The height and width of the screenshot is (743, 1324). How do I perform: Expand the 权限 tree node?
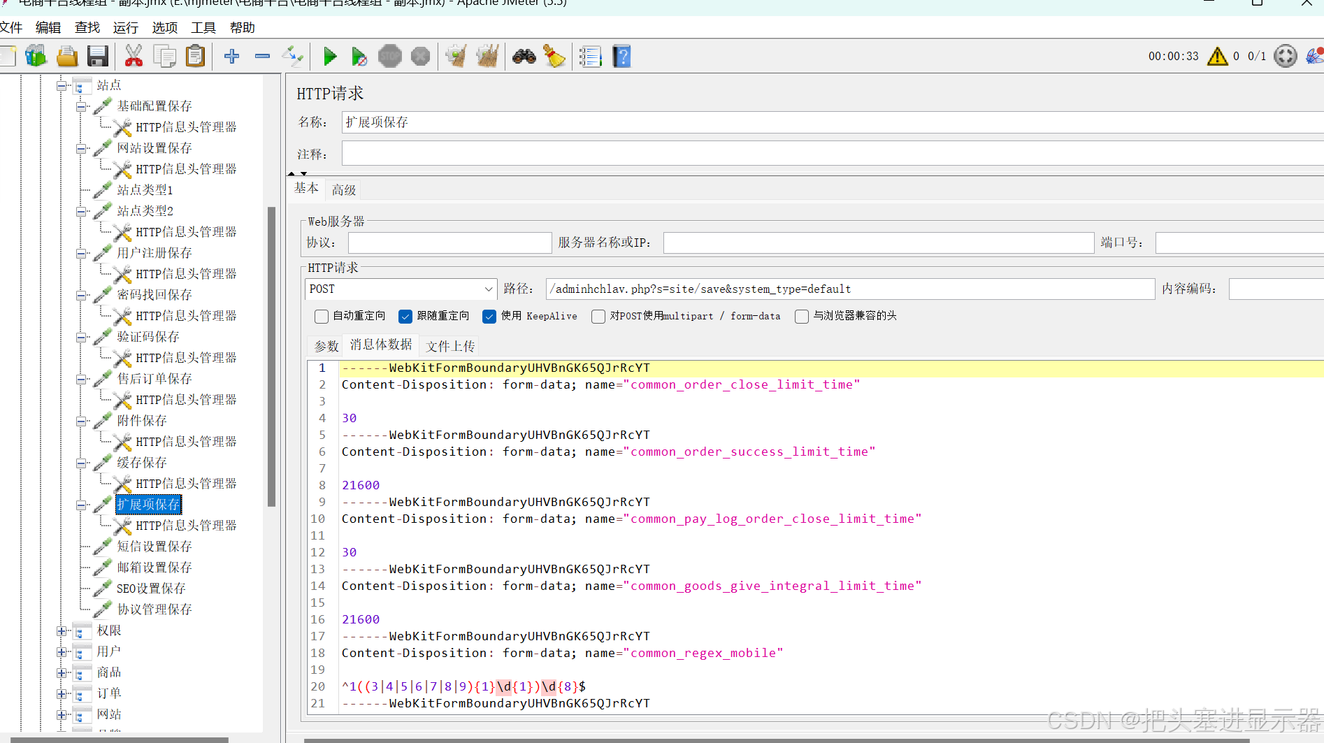click(x=62, y=631)
